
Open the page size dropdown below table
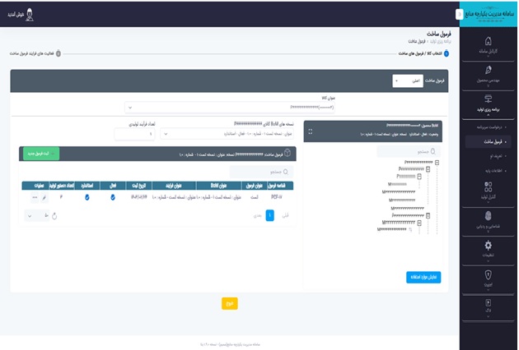37,215
